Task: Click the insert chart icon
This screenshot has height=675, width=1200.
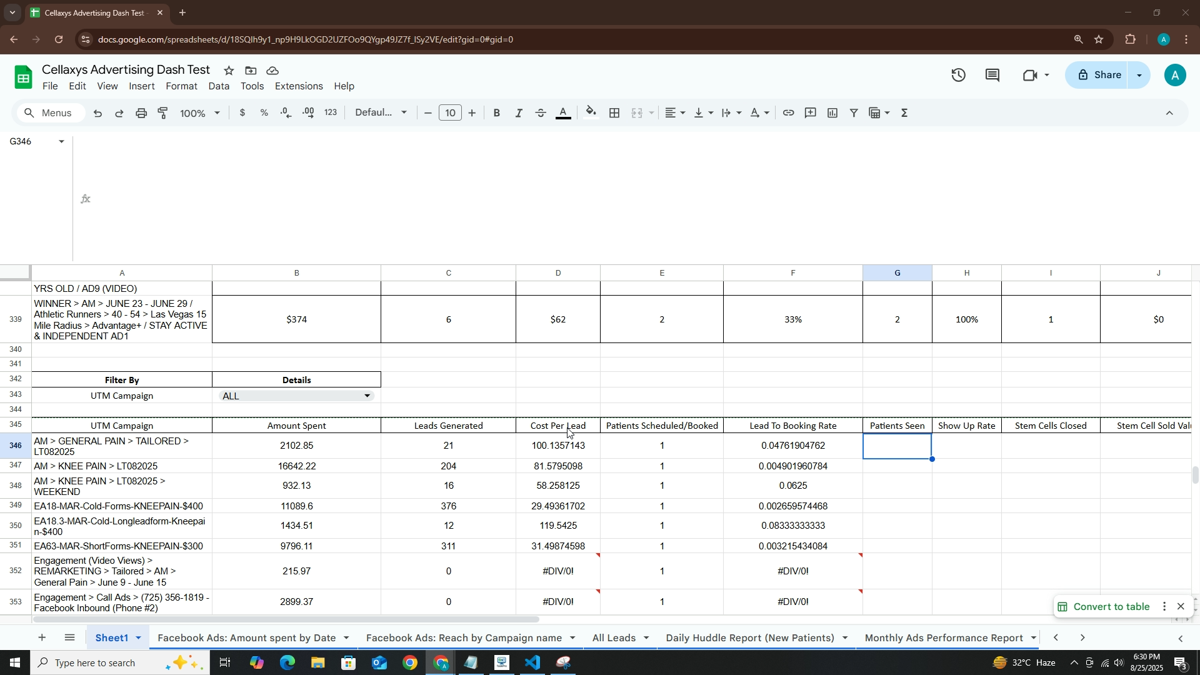Action: tap(832, 113)
